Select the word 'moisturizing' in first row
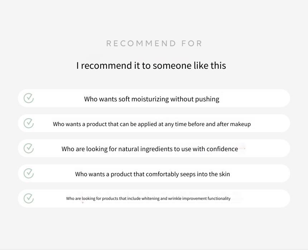The height and width of the screenshot is (250, 308). 150,99
